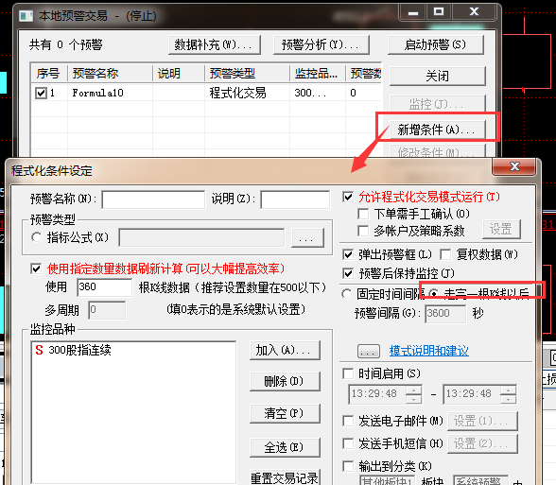The height and width of the screenshot is (485, 556).
Task: Click the 序号 column header
Action: coord(49,74)
